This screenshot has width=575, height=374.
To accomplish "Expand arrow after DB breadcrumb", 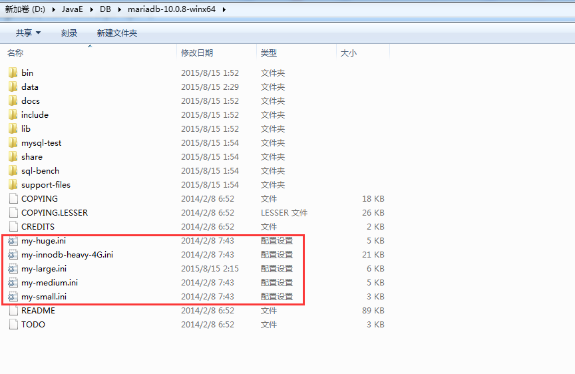I will [x=120, y=9].
